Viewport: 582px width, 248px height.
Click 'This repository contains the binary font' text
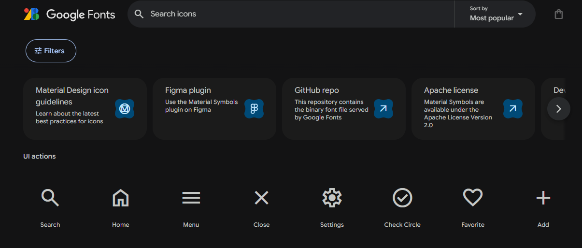coord(331,110)
